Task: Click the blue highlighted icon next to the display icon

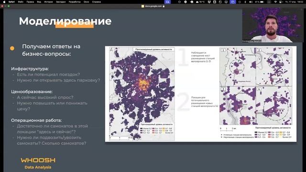Action: 233,2
